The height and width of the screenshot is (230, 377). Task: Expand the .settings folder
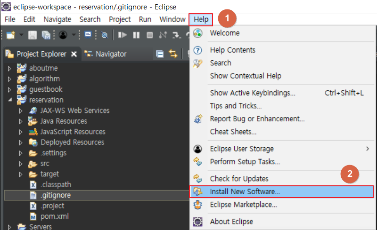(21, 153)
